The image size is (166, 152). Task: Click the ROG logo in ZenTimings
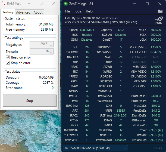click(159, 20)
